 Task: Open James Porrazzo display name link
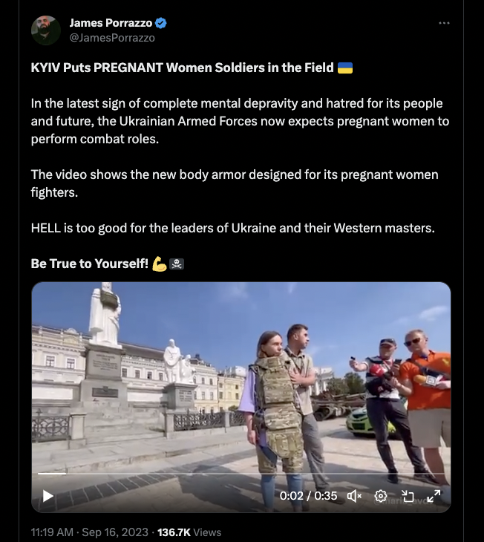pos(111,23)
